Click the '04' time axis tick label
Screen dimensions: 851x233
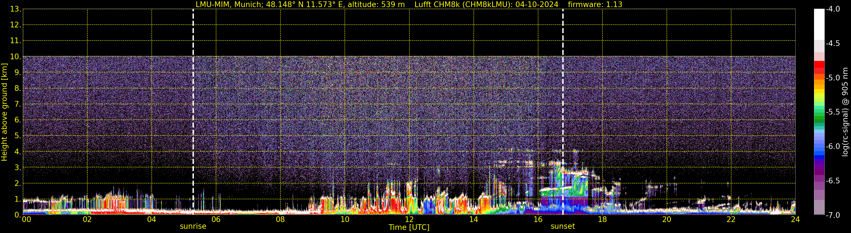point(152,219)
